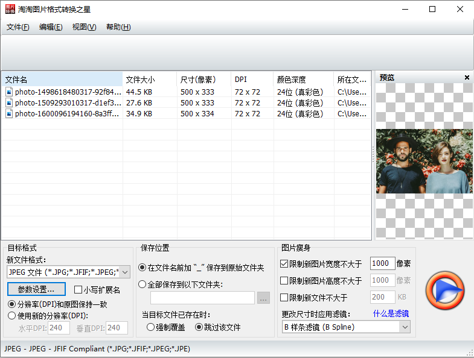This screenshot has width=474, height=358.
Task: Click the file icon of photo-1600096194160
Action: point(9,114)
